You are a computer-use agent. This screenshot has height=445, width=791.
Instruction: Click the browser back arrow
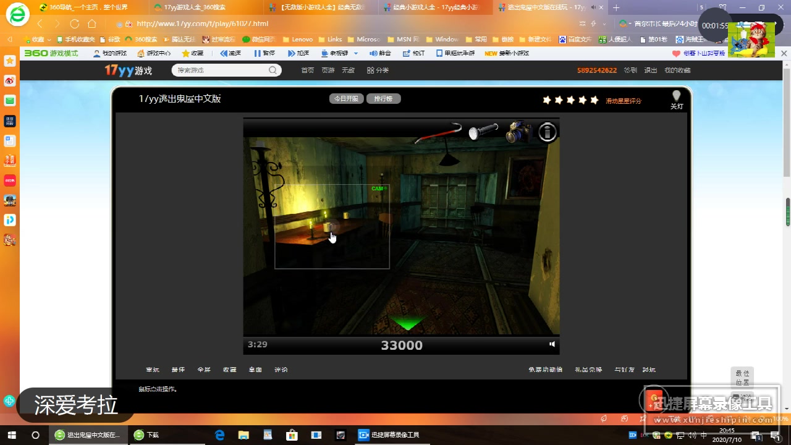click(x=40, y=23)
